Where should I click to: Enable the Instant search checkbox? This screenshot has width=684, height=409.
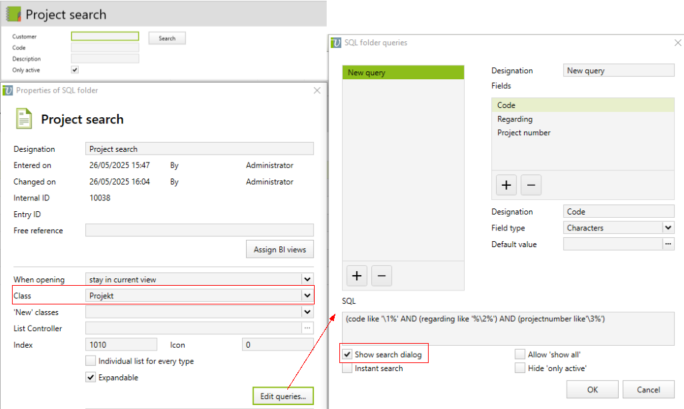(x=347, y=368)
